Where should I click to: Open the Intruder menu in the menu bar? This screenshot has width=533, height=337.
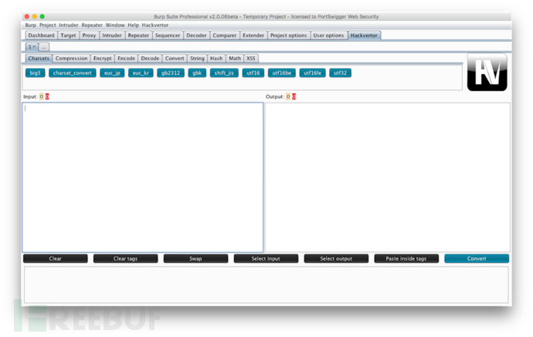[68, 25]
